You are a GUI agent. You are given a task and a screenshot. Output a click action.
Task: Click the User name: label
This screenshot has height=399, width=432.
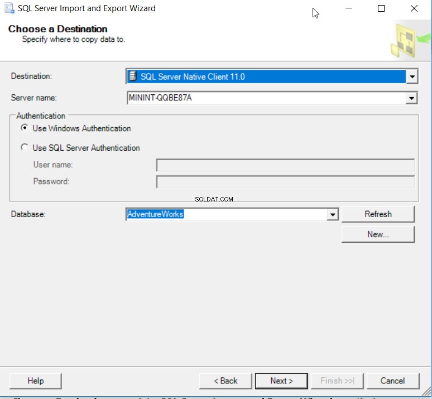53,165
